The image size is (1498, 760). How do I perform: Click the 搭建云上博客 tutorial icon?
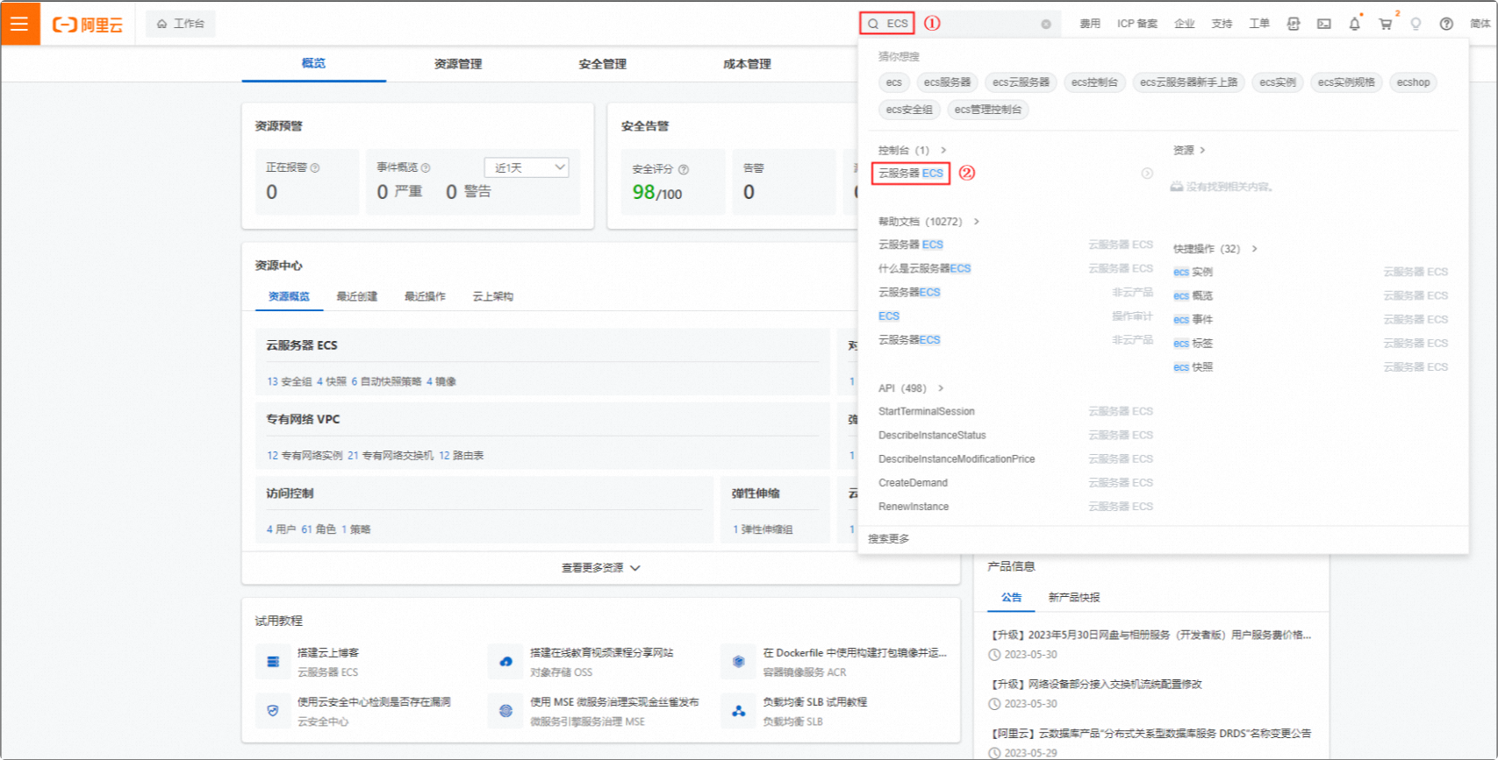tap(273, 662)
